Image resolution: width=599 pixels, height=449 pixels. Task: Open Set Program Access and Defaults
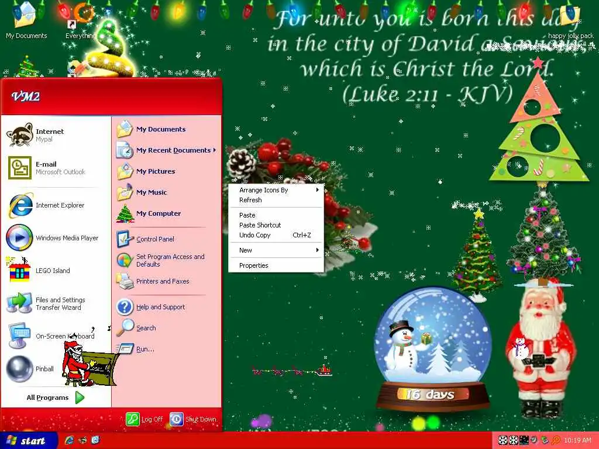(x=167, y=260)
